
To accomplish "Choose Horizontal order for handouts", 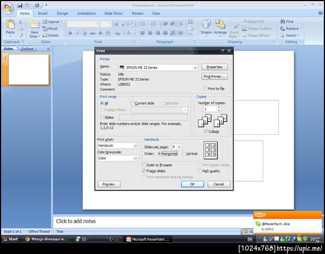I will click(x=159, y=154).
